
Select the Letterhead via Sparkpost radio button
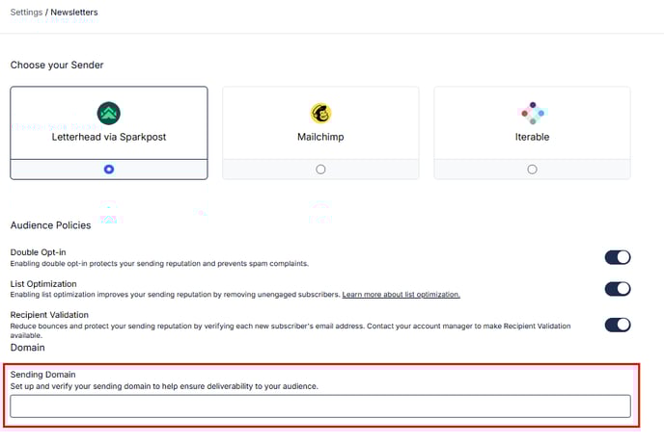108,169
